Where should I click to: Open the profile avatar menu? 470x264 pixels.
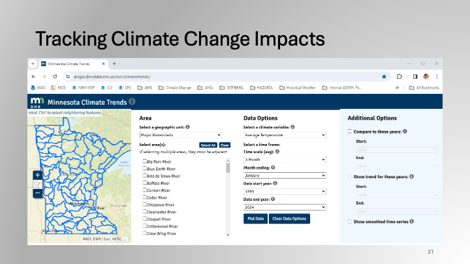[426, 77]
